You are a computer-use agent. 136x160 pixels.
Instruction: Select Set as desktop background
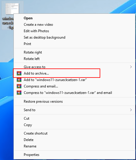click(x=45, y=37)
